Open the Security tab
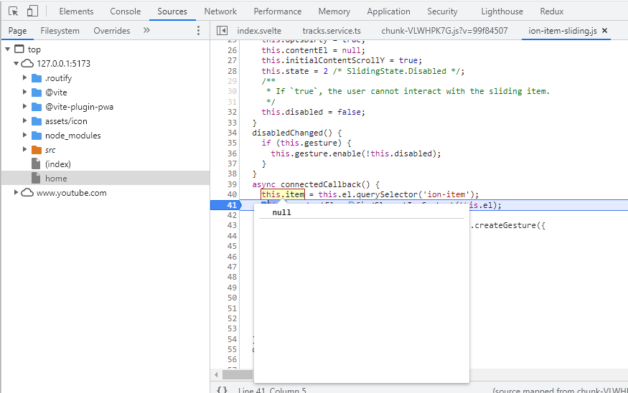Viewport: 628px width, 393px height. click(x=442, y=11)
